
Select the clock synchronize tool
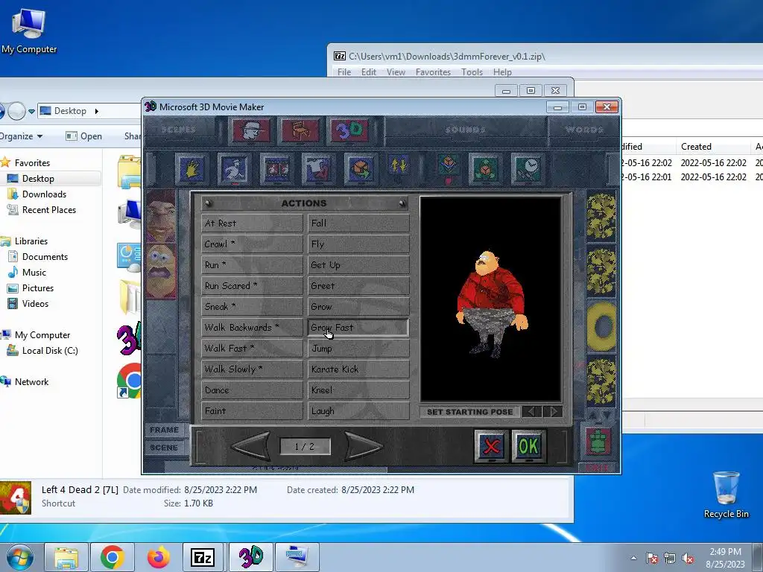click(x=528, y=169)
